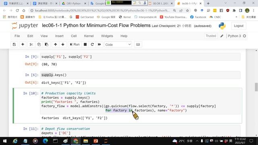The height and width of the screenshot is (145, 258).
Task: Click the Production capacity limits code cell
Action: pos(140,102)
